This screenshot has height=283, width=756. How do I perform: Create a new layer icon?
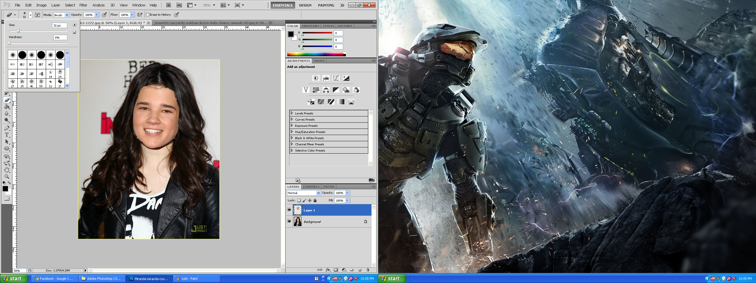click(x=360, y=270)
